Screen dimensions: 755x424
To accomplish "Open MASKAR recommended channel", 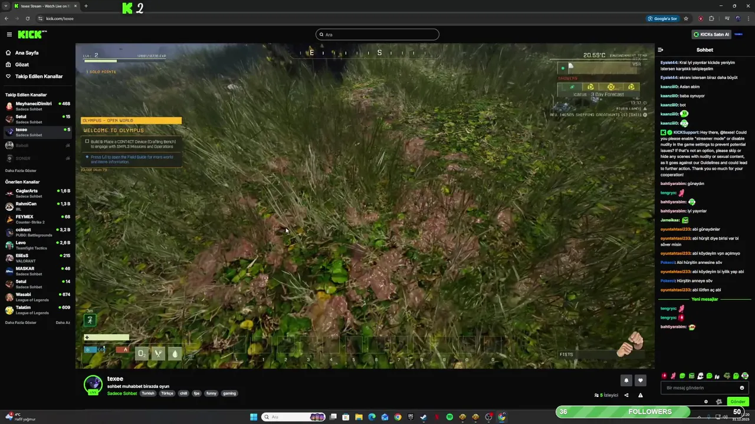I will 38,271.
